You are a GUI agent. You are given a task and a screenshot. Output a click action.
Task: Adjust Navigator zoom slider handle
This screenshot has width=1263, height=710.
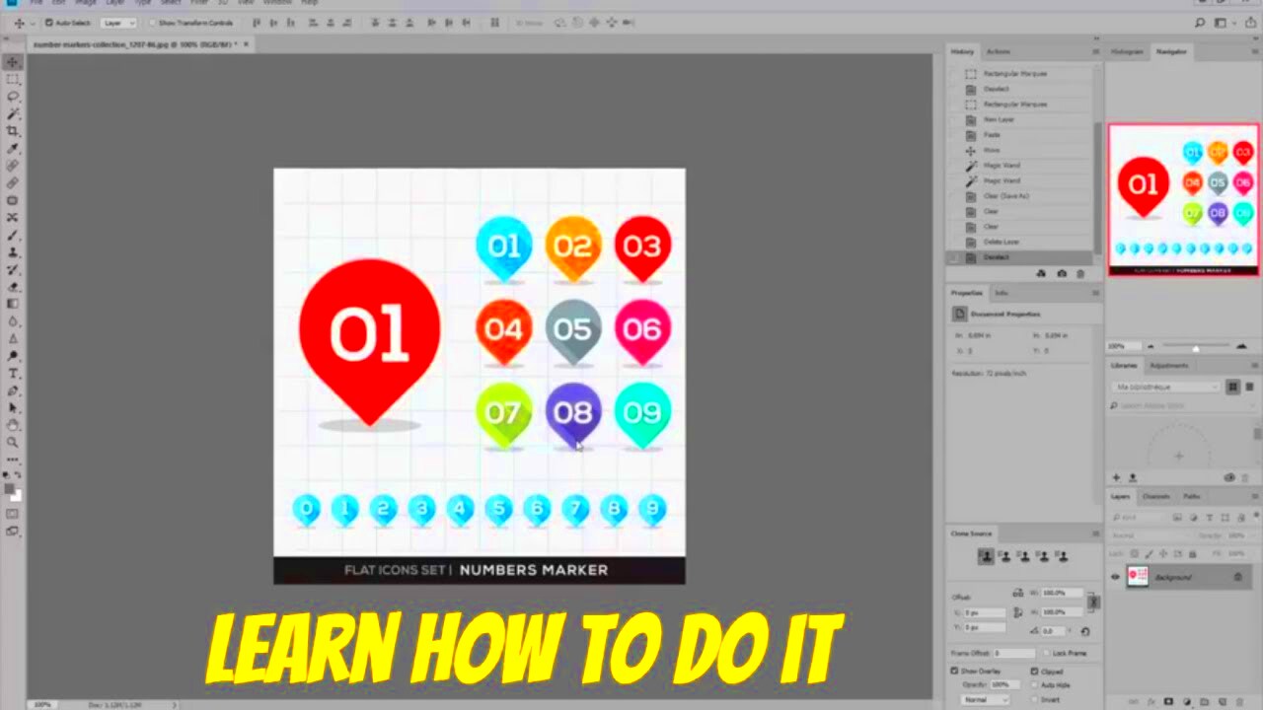(1196, 347)
